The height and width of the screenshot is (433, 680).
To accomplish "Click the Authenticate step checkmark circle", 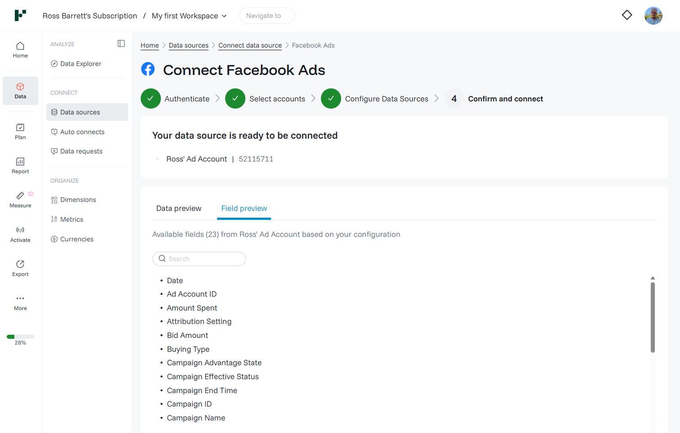I will [x=151, y=99].
